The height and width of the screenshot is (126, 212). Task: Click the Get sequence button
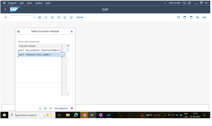tap(61, 108)
